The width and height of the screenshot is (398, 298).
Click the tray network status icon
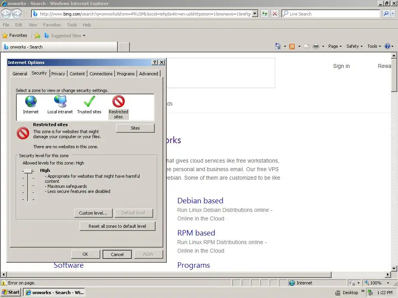pos(370,293)
